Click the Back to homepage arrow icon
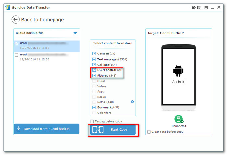Screen dimensions: 227x155 tap(16, 19)
